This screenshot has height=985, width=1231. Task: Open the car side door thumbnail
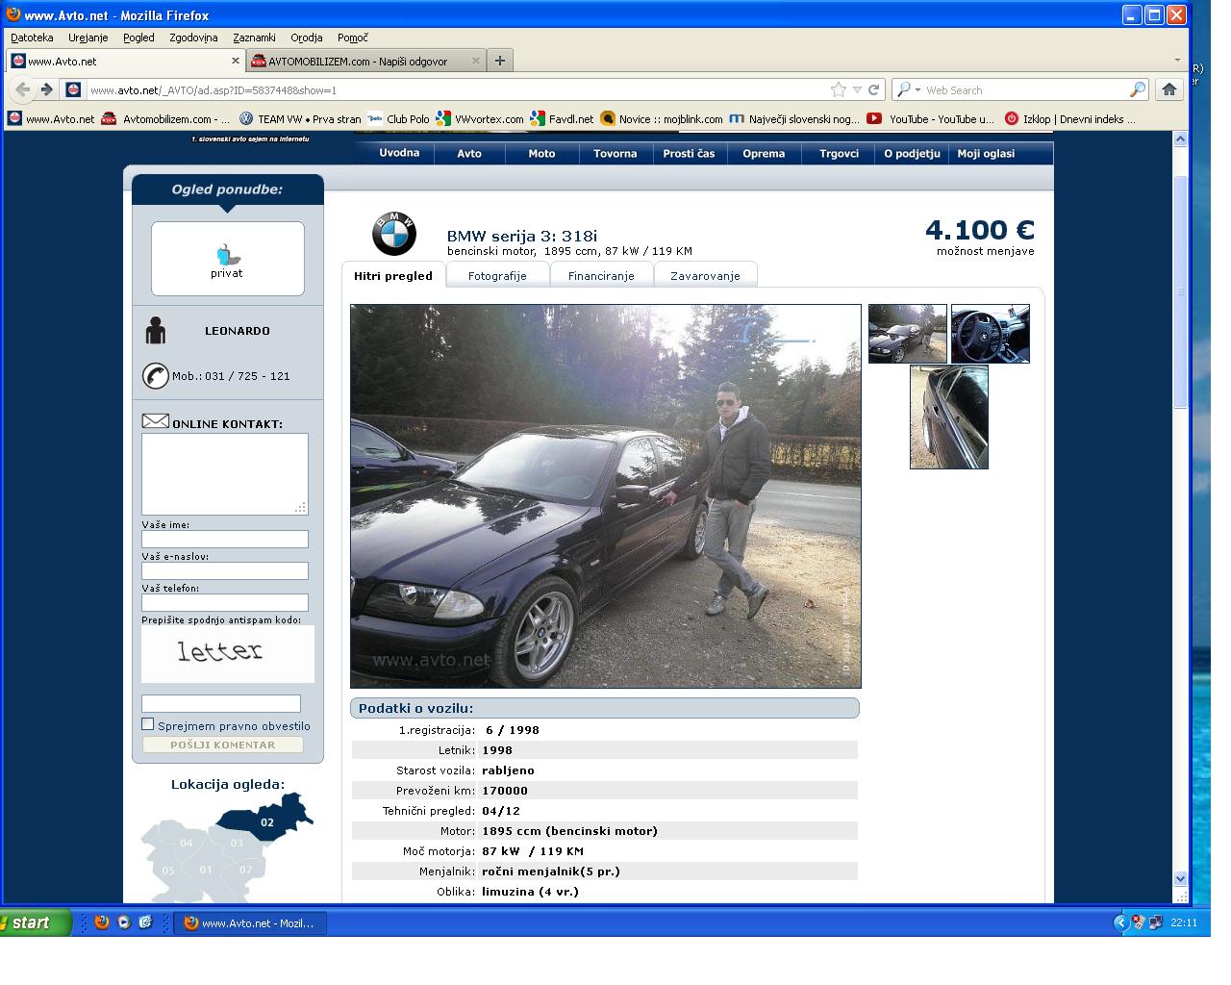[949, 417]
